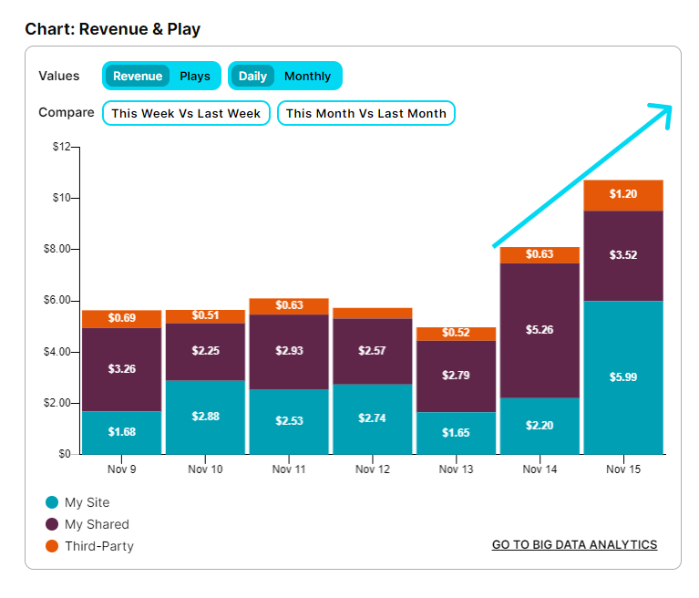Click the Nov 15 Third-Party $1.20 segment

click(623, 195)
